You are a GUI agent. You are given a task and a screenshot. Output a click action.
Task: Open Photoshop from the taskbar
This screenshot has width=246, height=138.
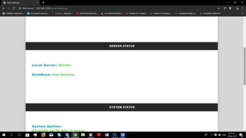115,135
